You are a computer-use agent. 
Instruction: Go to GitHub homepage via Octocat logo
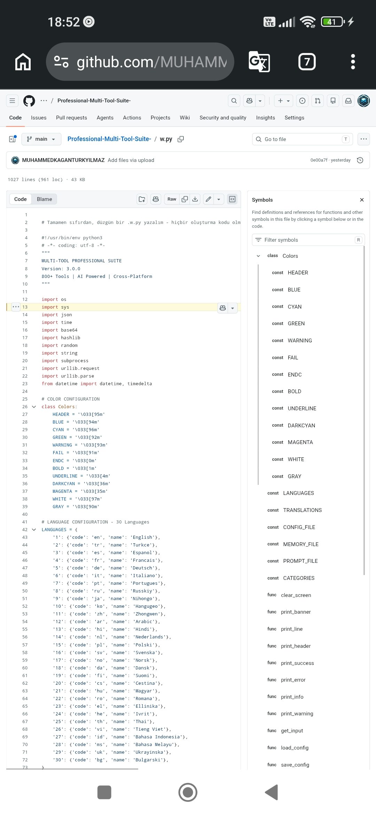(x=29, y=101)
